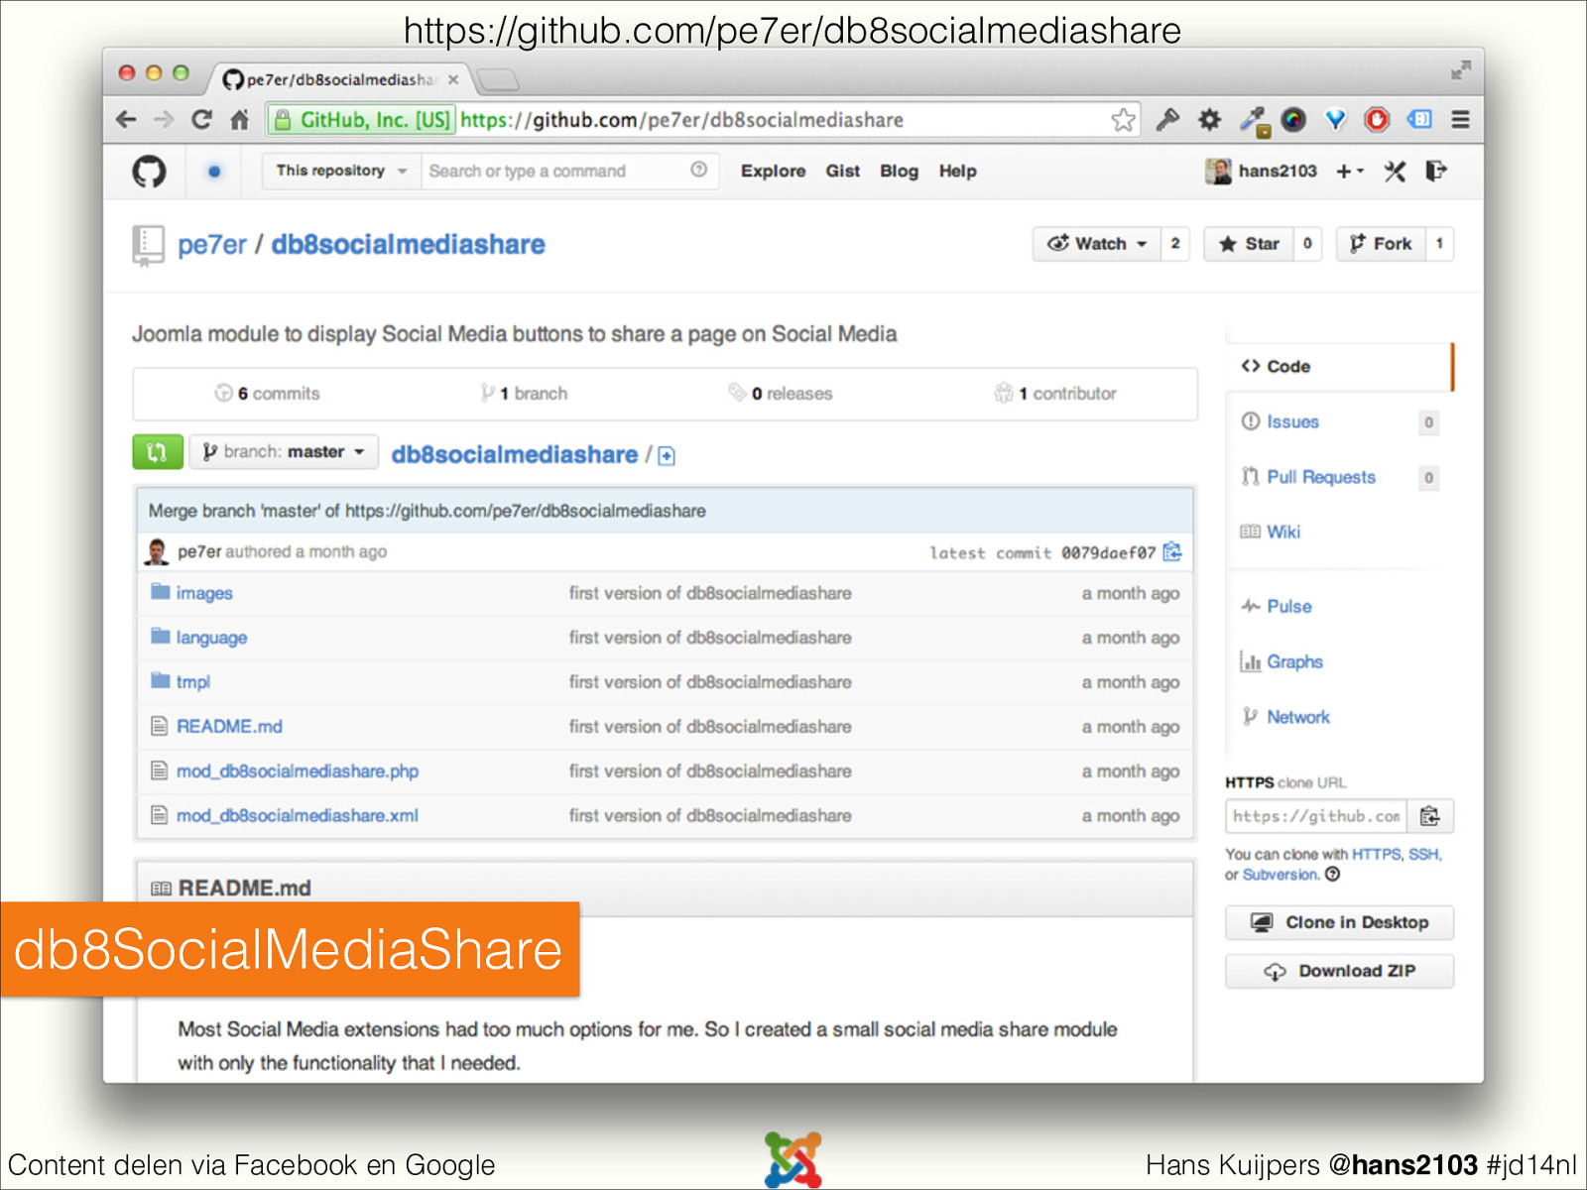This screenshot has height=1190, width=1587.
Task: Click Blog in GitHub header
Action: (x=899, y=171)
